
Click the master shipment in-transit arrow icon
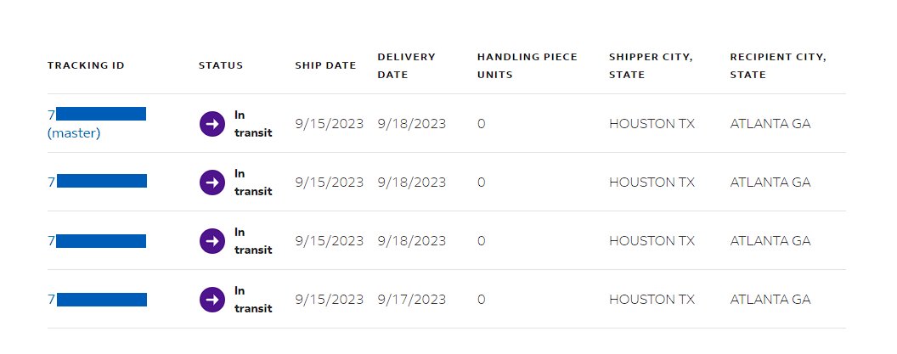(212, 124)
